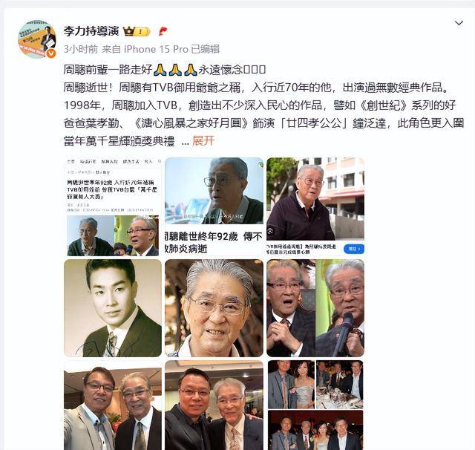Open news article screenshot thumbnail

coord(113,206)
